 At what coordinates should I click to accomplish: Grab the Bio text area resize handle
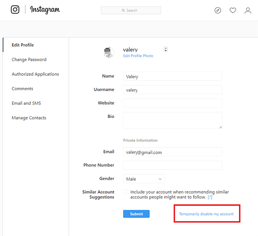click(x=220, y=127)
